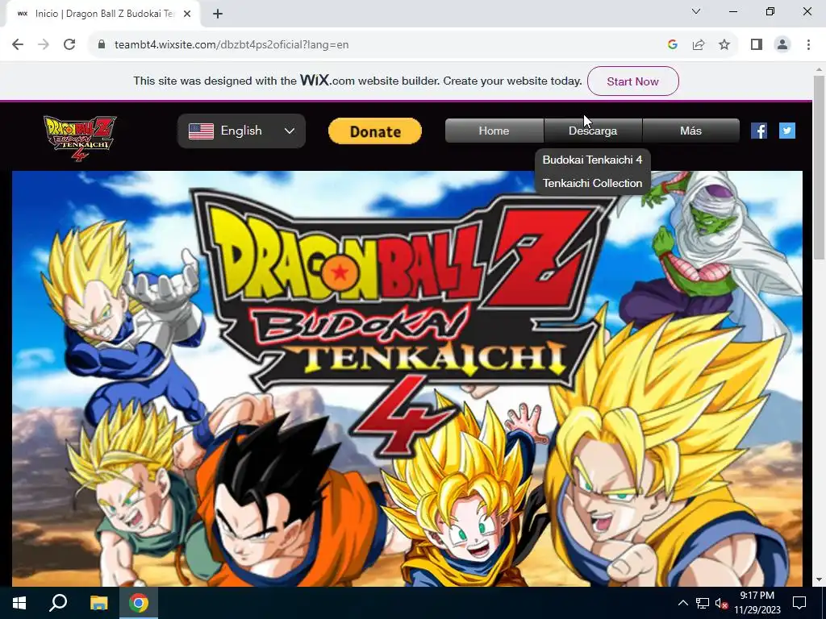Click the Budokai Tenkaichi 4 site logo

(80, 138)
